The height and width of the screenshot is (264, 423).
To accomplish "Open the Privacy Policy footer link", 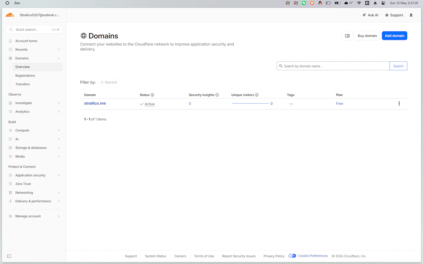I will click(274, 256).
